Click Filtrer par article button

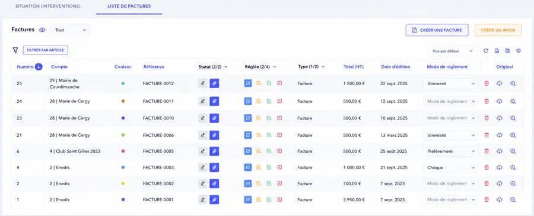coord(46,50)
